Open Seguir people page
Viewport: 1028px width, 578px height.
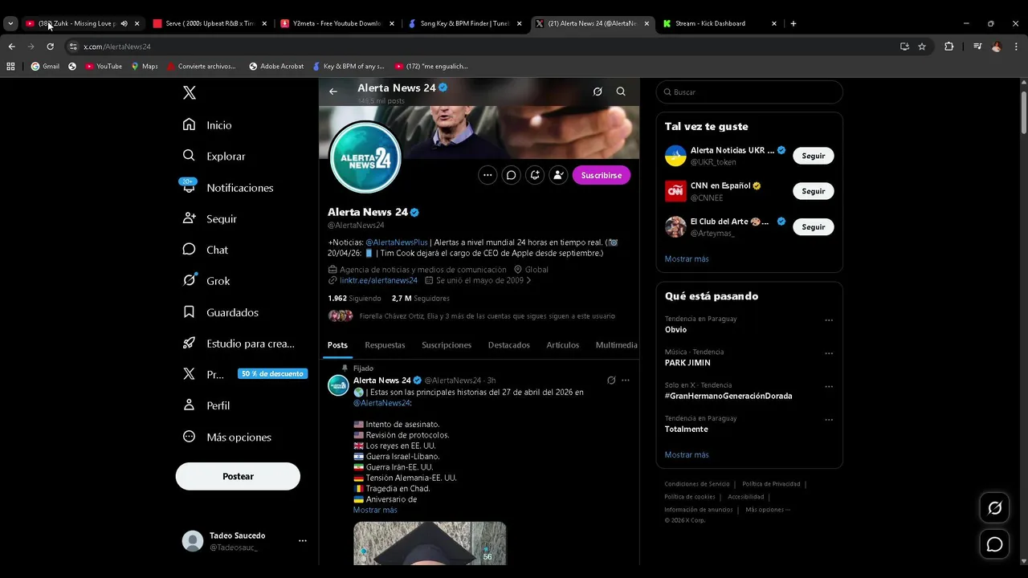[210, 218]
